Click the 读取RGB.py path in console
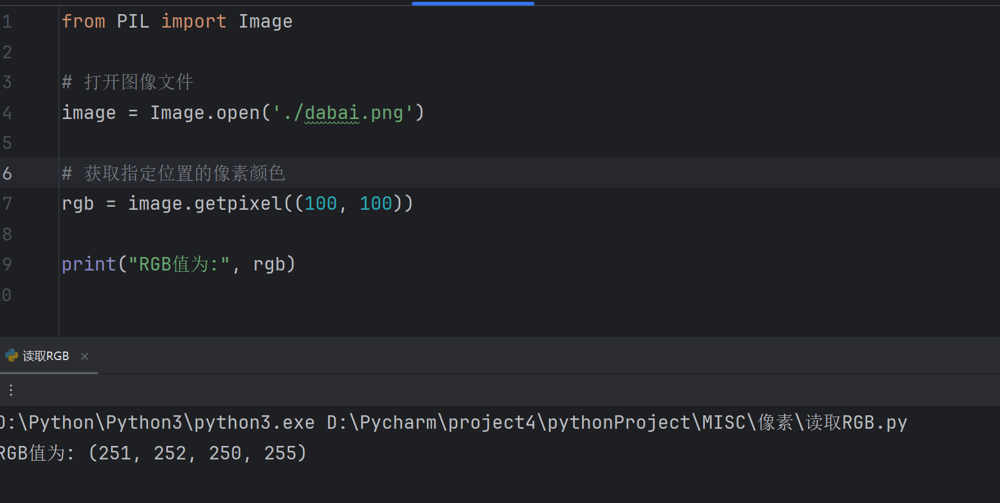 click(x=856, y=423)
